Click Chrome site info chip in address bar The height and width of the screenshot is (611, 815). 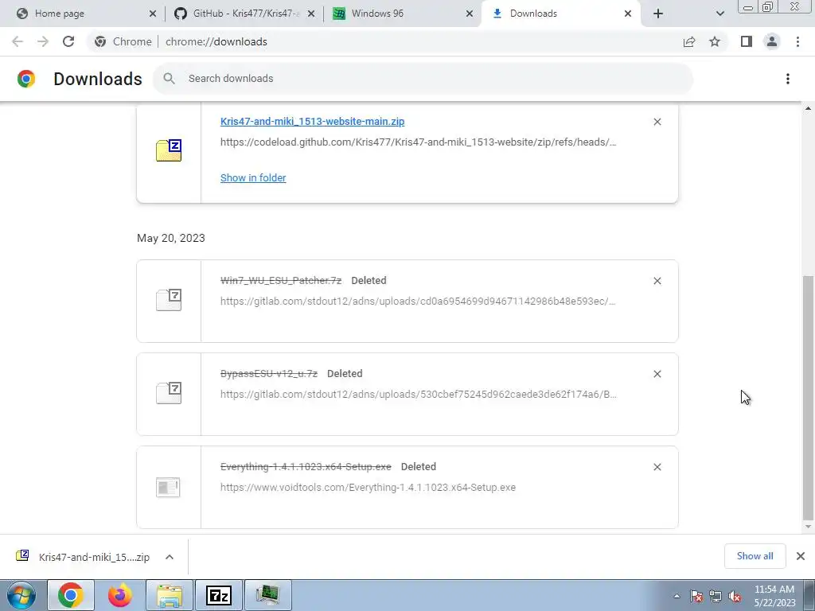123,41
